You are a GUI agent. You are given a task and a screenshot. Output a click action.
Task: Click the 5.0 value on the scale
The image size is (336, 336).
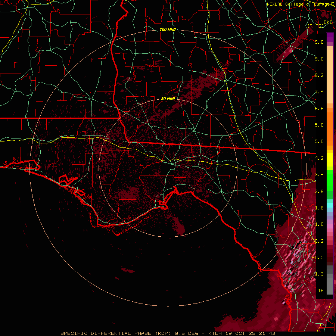point(319,141)
